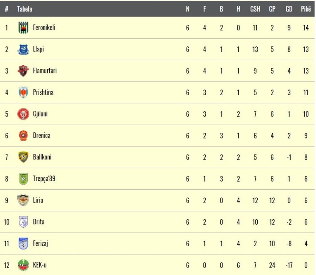
Task: Click the Trepça'89 club logo
Action: click(x=23, y=179)
